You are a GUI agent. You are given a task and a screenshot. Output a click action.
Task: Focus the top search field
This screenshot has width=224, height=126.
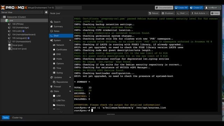coord(68,8)
